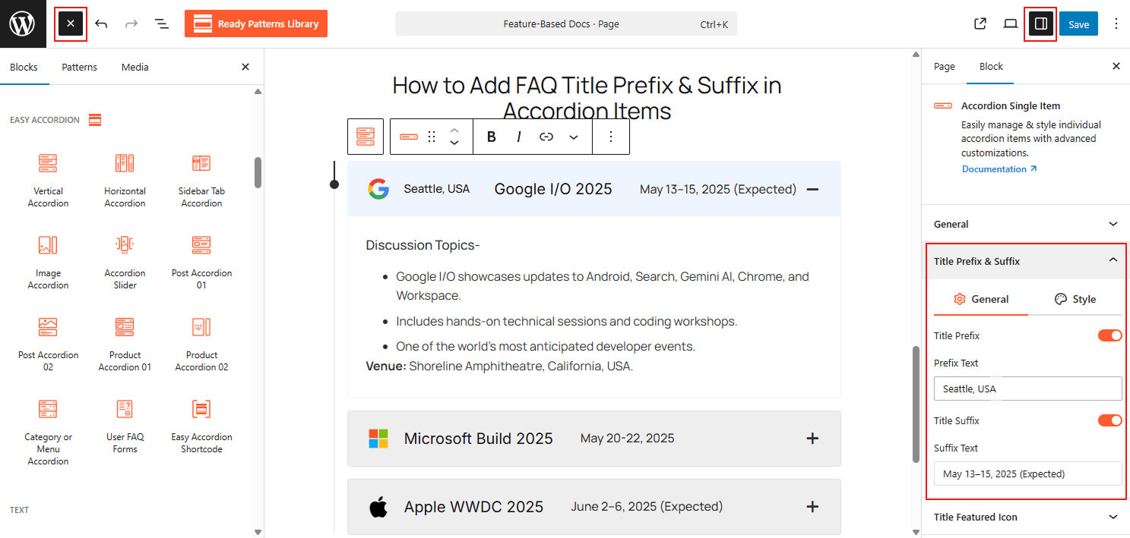
Task: Apply Bold formatting in the block toolbar
Action: click(491, 137)
